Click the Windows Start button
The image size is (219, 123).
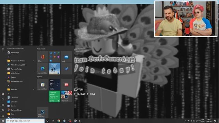click(x=3, y=121)
